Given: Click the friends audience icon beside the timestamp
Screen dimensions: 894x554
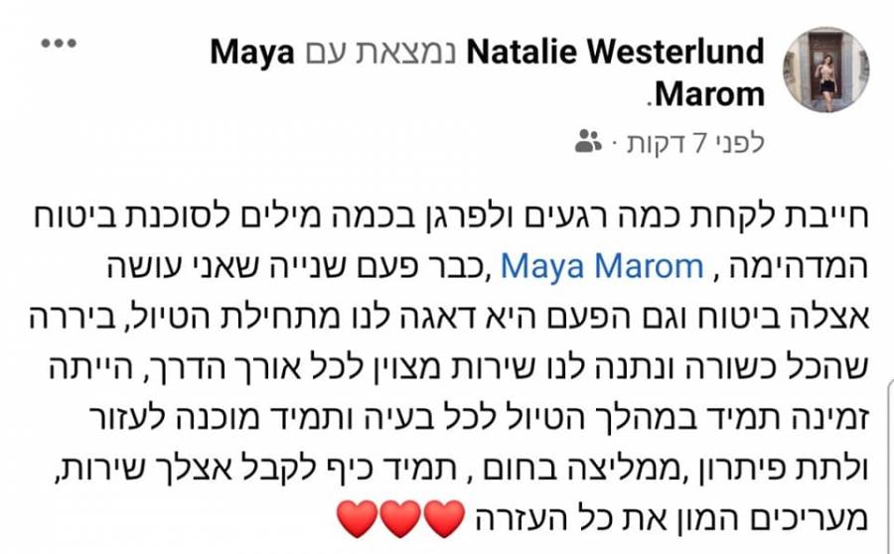Looking at the screenshot, I should pyautogui.click(x=588, y=141).
